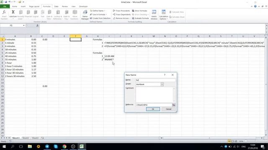Click the fx button beside formula bar

click(x=37, y=25)
